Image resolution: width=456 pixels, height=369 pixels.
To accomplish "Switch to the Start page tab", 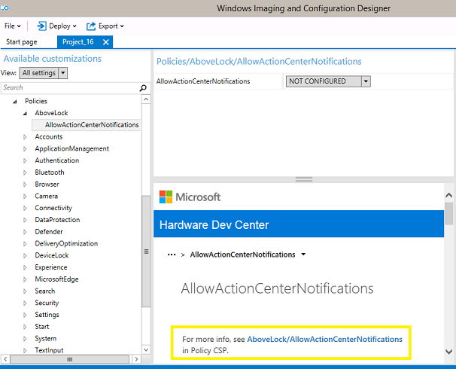I will [x=21, y=42].
